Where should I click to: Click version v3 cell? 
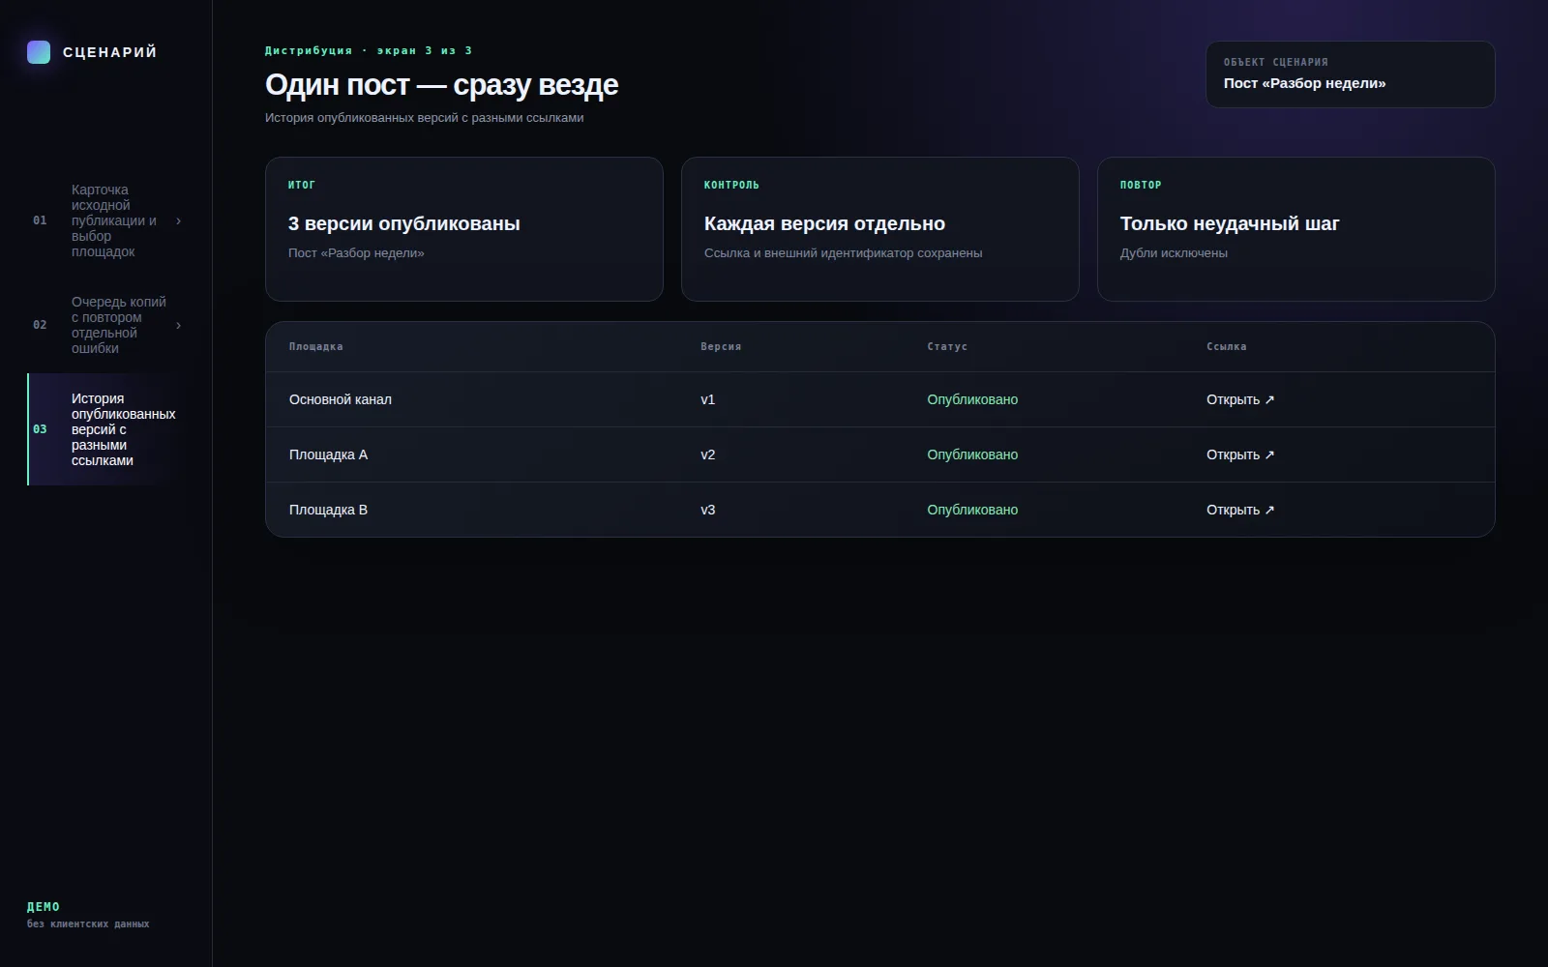click(x=708, y=510)
